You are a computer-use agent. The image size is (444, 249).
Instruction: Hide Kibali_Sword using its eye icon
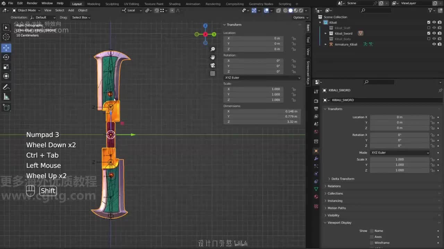click(434, 34)
